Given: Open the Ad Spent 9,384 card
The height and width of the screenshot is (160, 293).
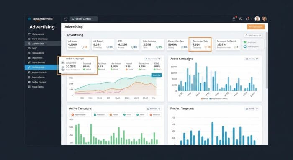Looking at the screenshot, I should click(103, 44).
